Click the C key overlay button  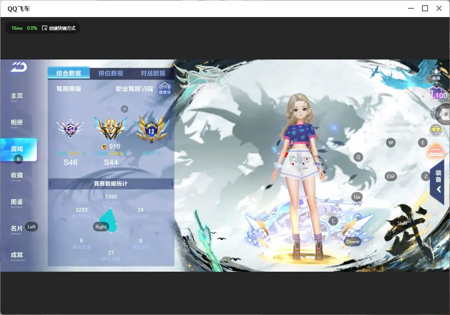(333, 221)
